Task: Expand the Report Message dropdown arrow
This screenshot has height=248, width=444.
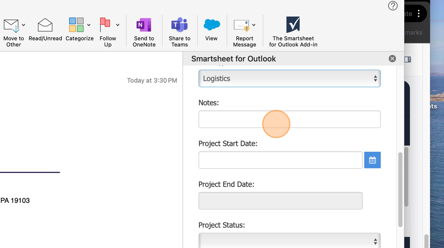Action: point(254,25)
